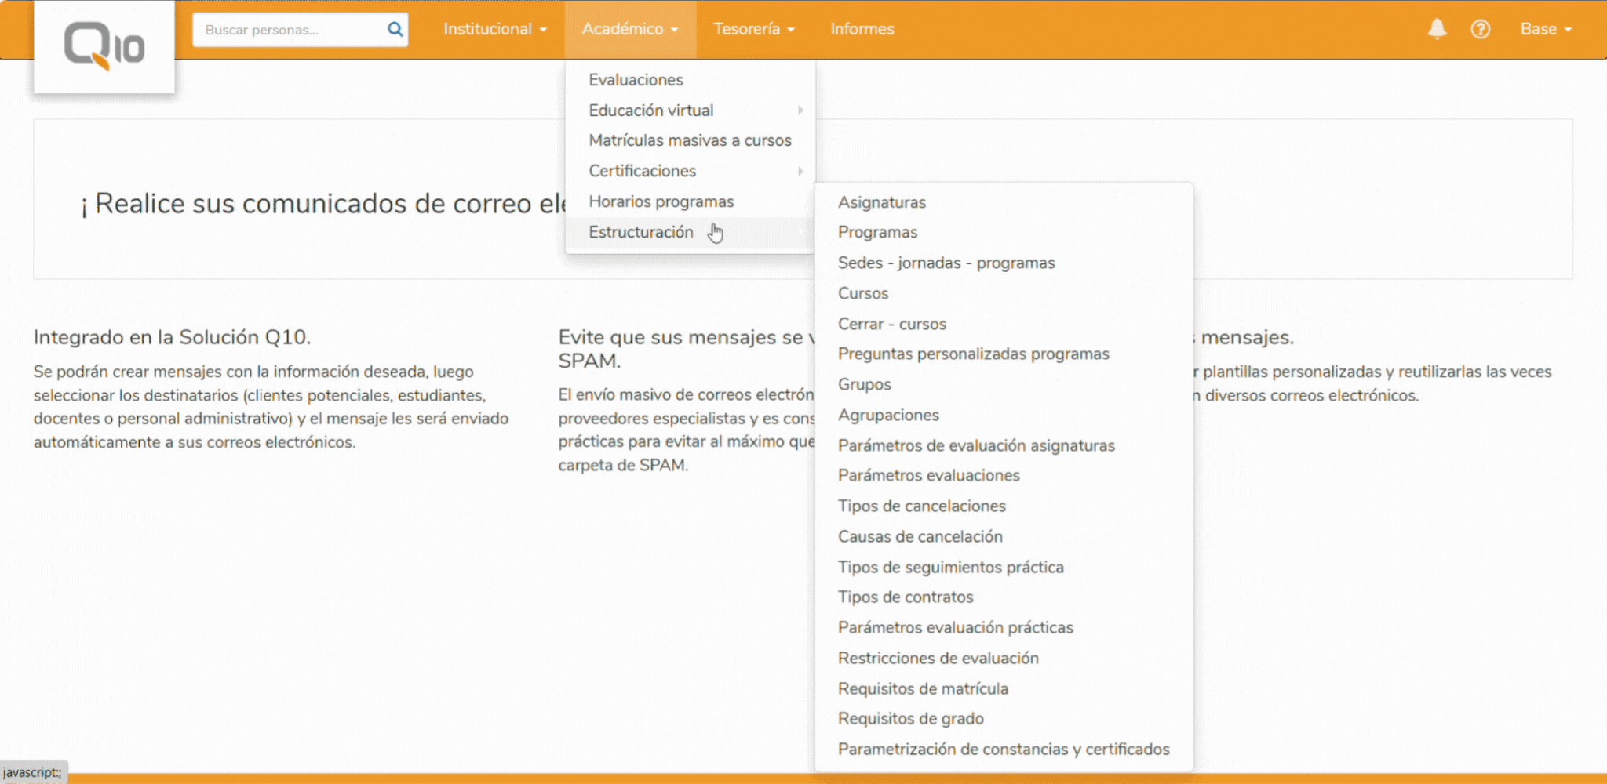Select Cerrar - cursos option
1607x784 pixels.
pyautogui.click(x=891, y=324)
